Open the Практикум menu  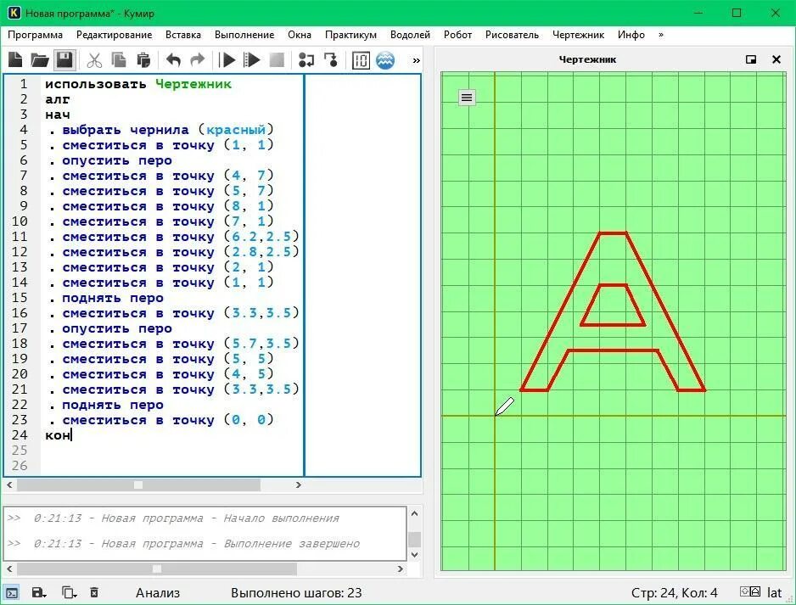(350, 35)
